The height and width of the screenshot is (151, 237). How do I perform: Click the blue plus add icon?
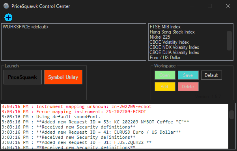point(8,17)
